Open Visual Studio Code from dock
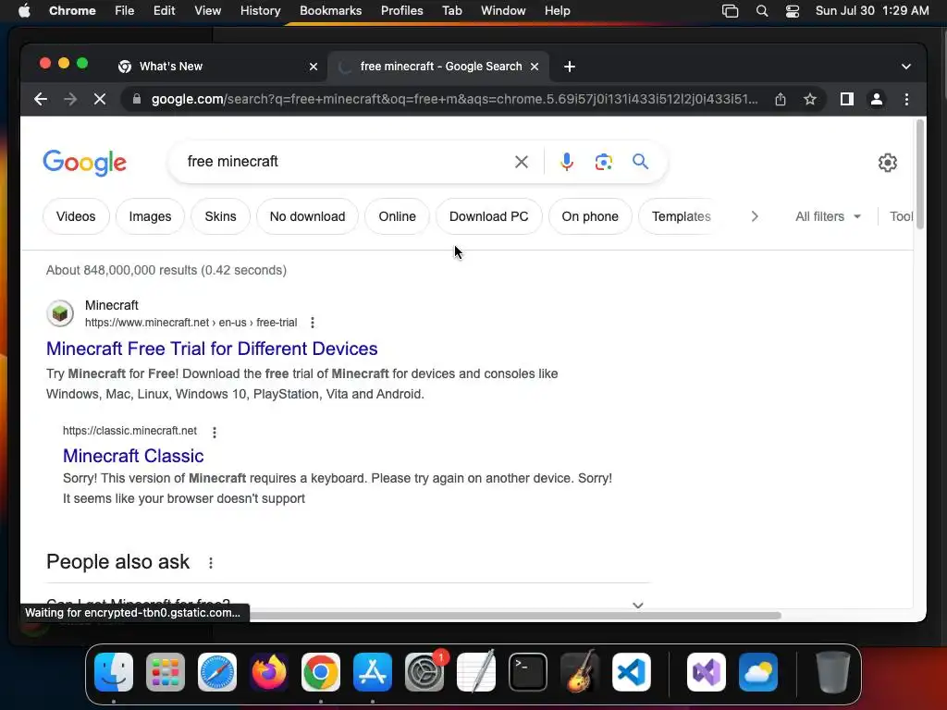Image resolution: width=947 pixels, height=710 pixels. pos(631,672)
